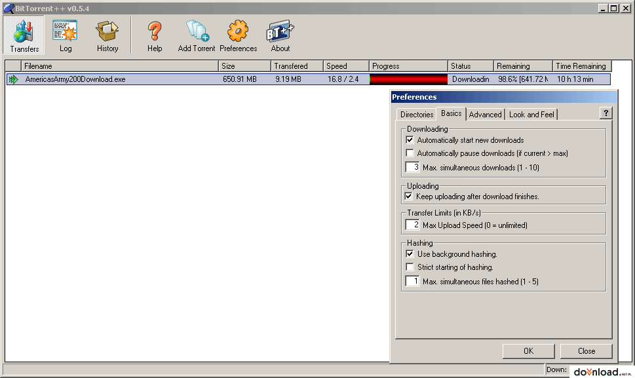Click the Max simultaneous files hashed field
The width and height of the screenshot is (635, 378).
tap(413, 281)
